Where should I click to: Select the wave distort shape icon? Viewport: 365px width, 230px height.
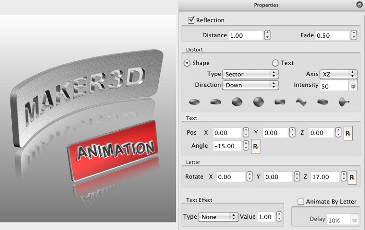click(301, 102)
